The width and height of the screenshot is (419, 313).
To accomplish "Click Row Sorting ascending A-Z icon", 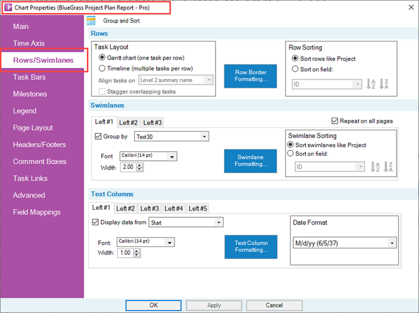I will (x=371, y=84).
